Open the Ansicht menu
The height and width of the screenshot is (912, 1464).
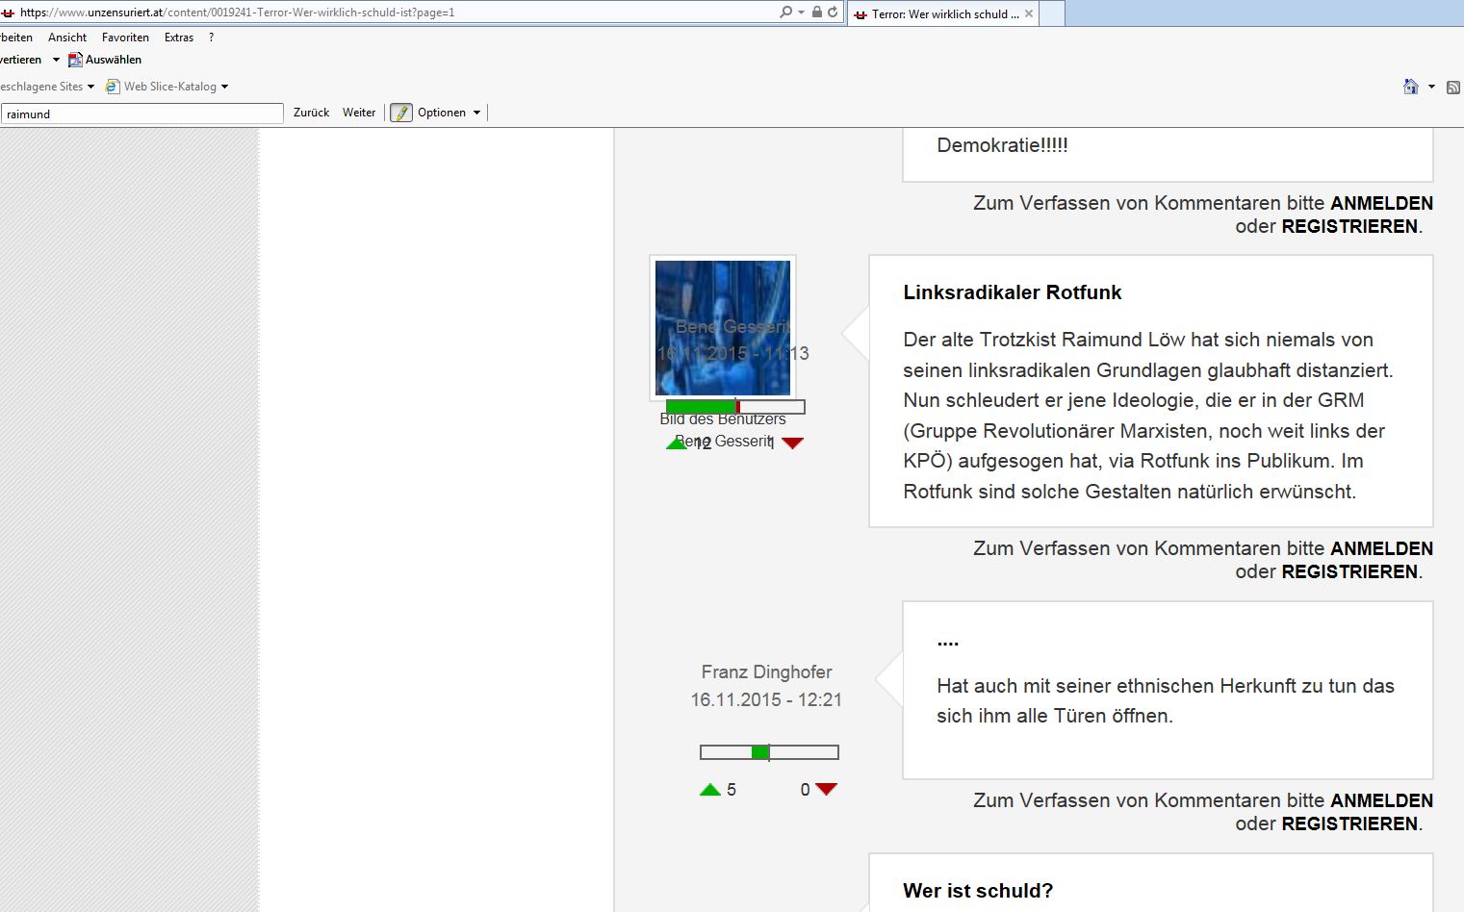(67, 38)
